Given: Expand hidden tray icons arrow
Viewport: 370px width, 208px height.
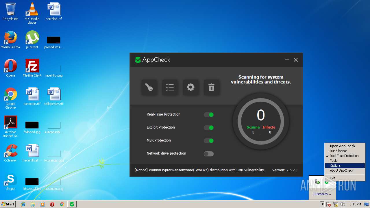Looking at the screenshot, I should click(x=323, y=204).
